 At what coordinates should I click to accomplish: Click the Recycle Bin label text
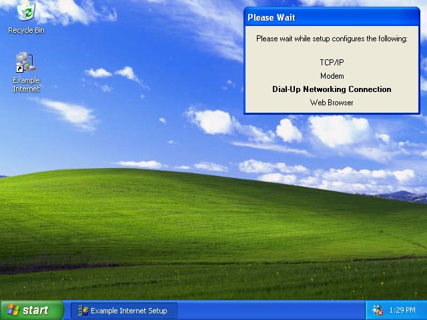point(26,30)
